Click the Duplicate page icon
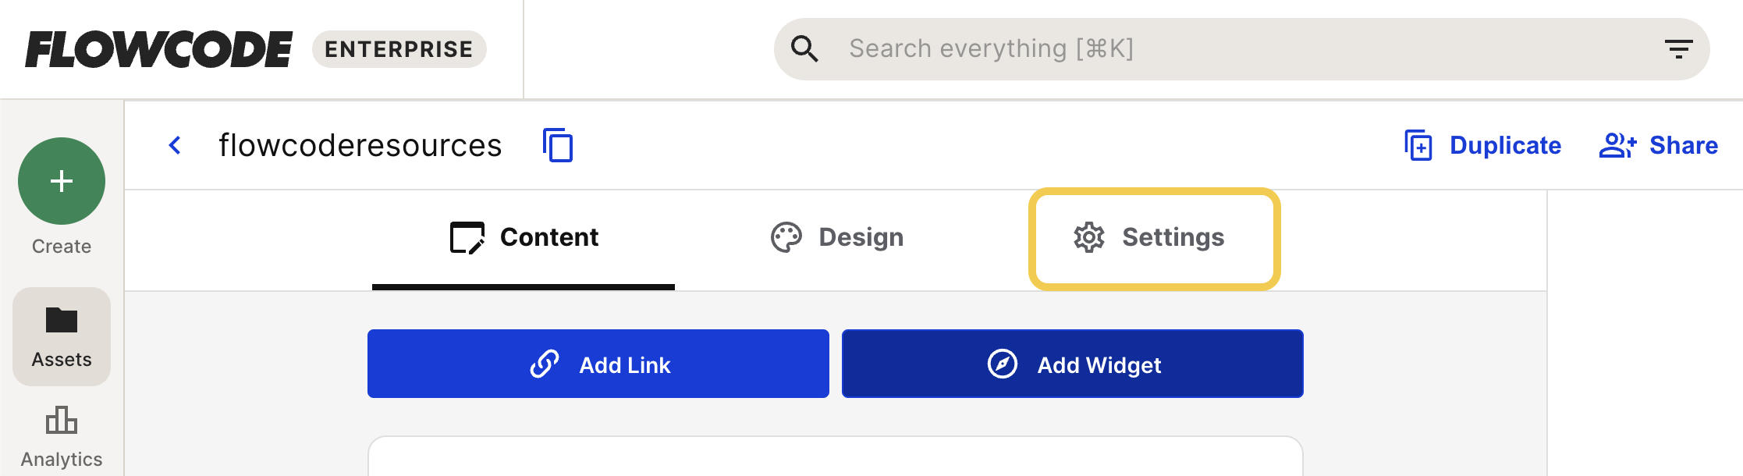1743x476 pixels. pyautogui.click(x=1418, y=145)
